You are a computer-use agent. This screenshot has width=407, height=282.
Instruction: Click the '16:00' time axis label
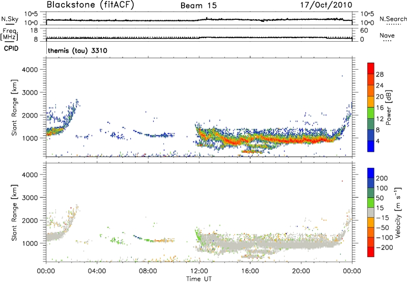250,271
